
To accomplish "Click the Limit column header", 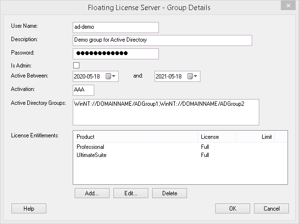I will (255, 137).
